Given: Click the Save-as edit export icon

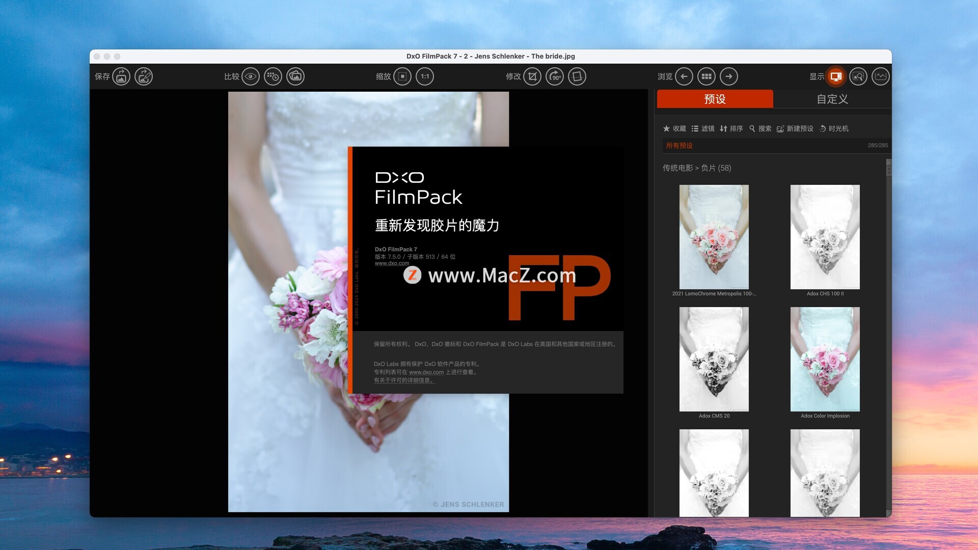Looking at the screenshot, I should click(x=144, y=76).
